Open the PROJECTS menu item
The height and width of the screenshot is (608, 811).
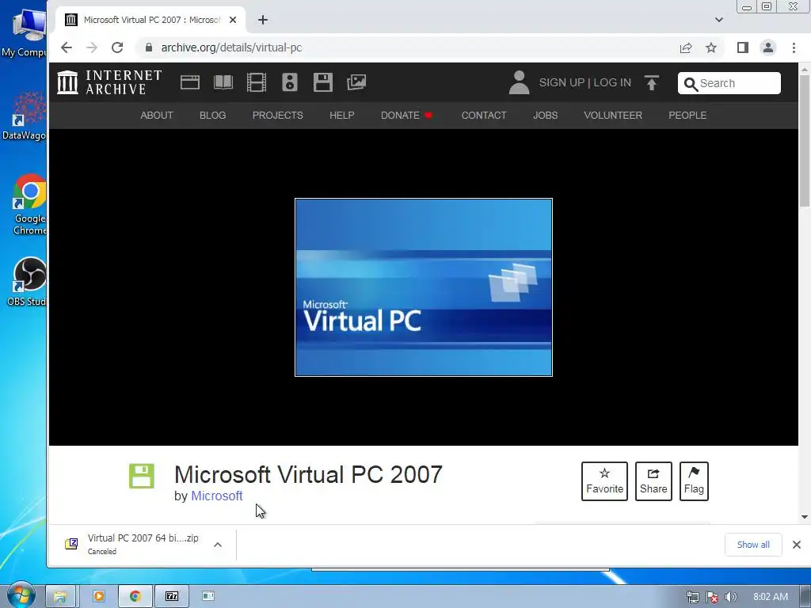(x=278, y=116)
